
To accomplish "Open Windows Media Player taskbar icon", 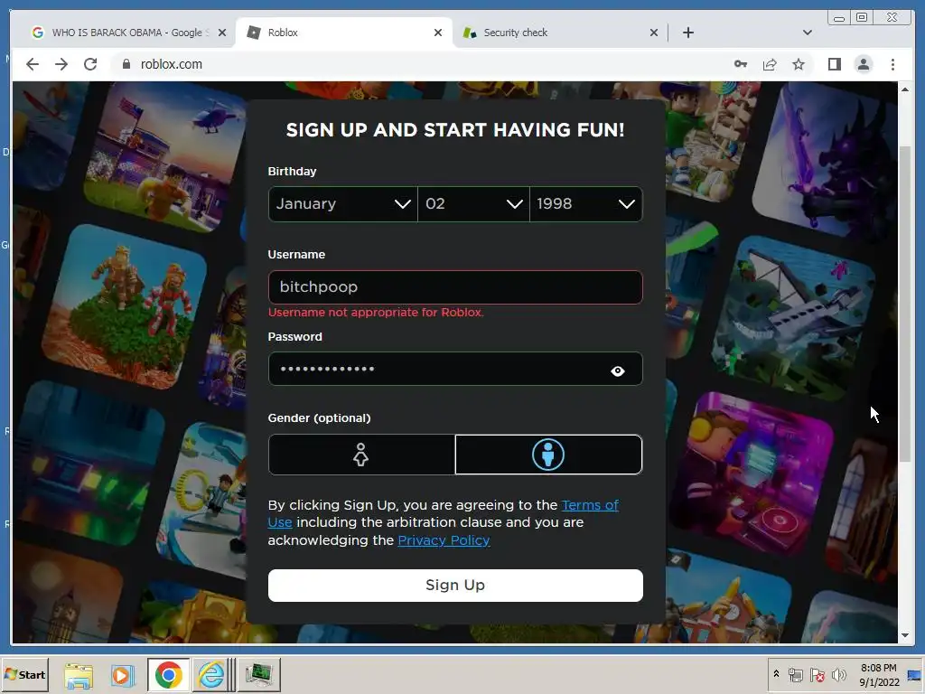I will tap(122, 675).
